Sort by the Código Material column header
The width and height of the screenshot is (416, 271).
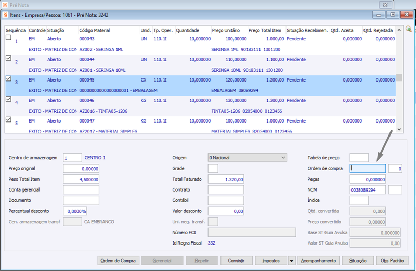[x=95, y=30]
